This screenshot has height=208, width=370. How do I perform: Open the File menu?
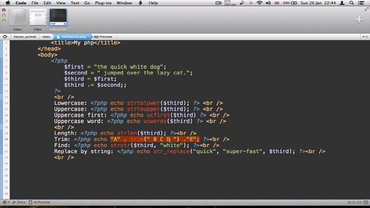[35, 3]
